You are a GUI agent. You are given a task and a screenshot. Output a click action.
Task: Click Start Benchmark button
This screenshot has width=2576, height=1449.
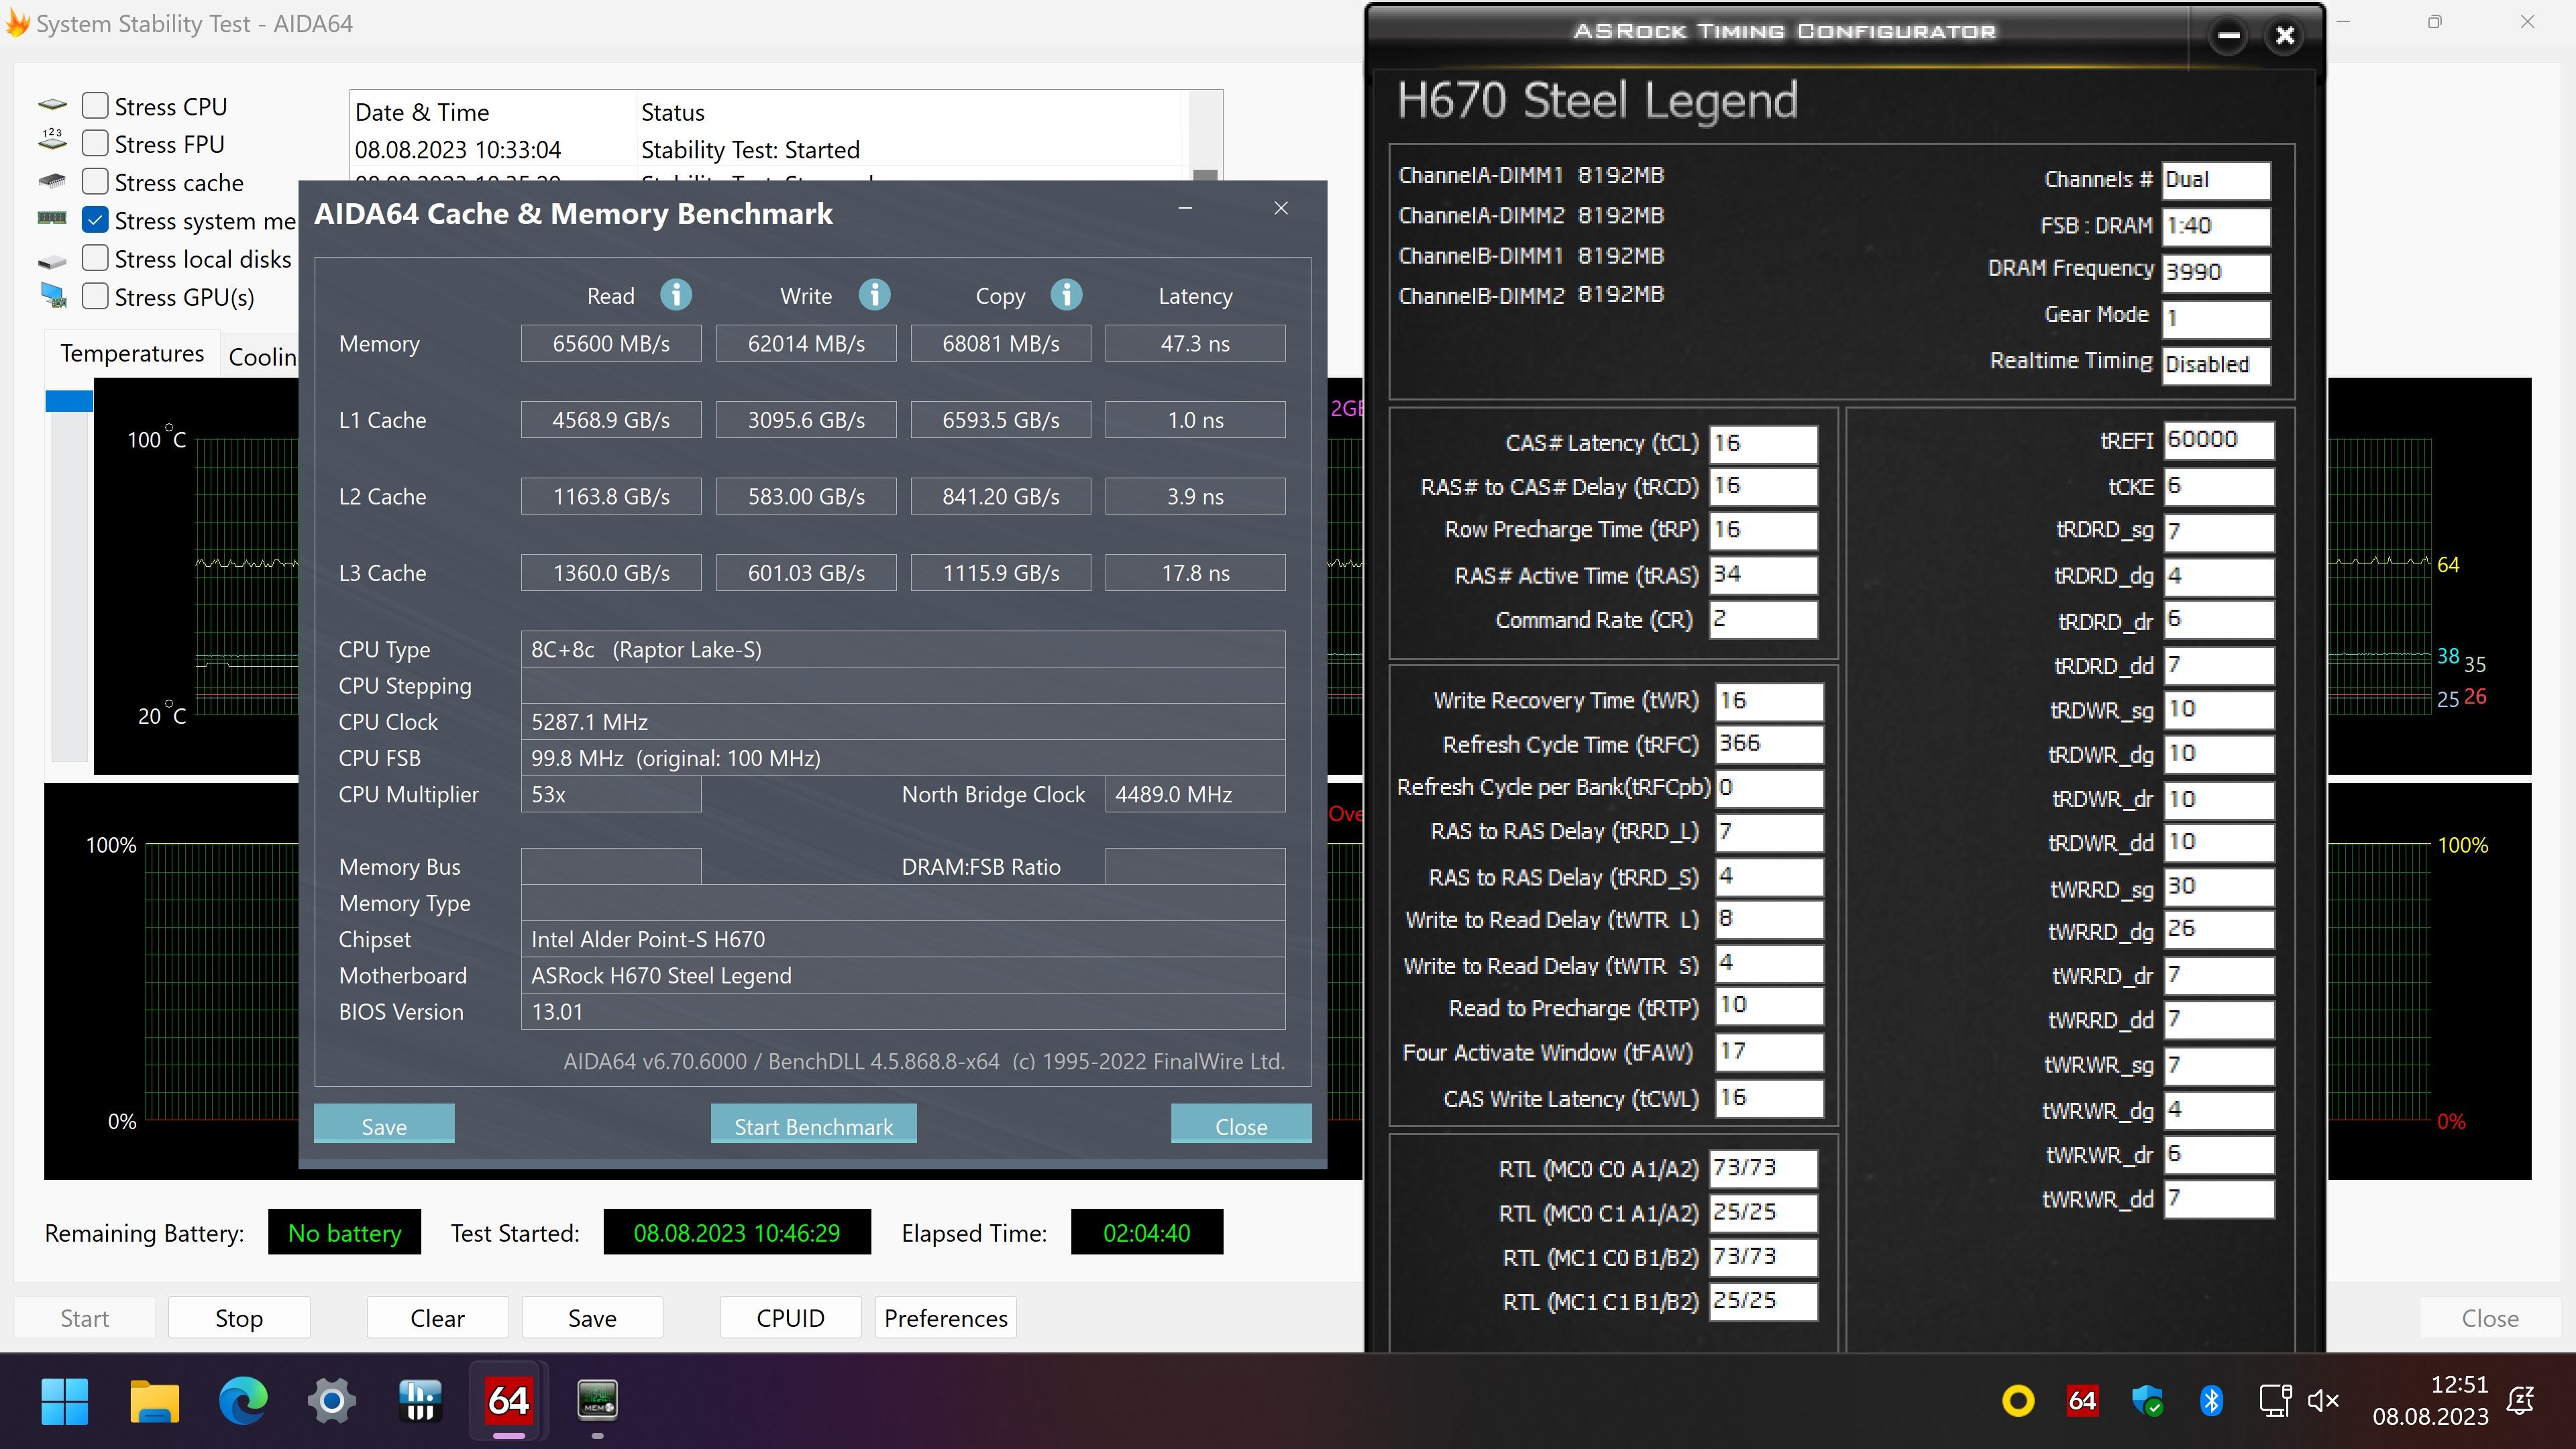[813, 1124]
